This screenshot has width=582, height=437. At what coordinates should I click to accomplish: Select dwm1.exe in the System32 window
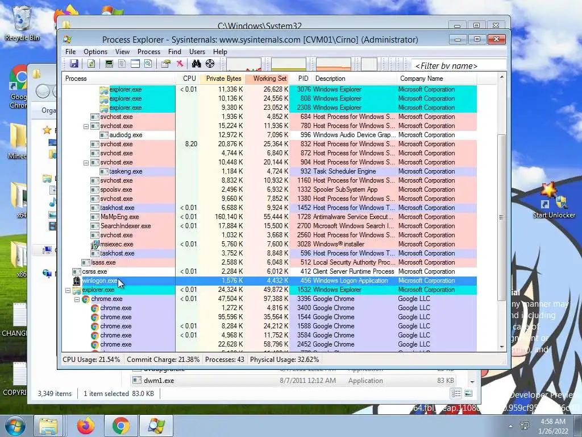[293, 381]
